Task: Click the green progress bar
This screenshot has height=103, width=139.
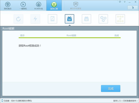Action: 69,38
